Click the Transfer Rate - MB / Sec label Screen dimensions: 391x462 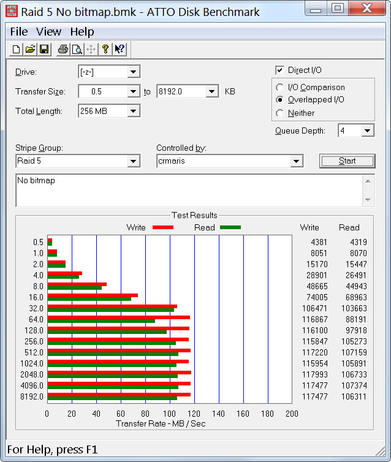click(x=161, y=423)
